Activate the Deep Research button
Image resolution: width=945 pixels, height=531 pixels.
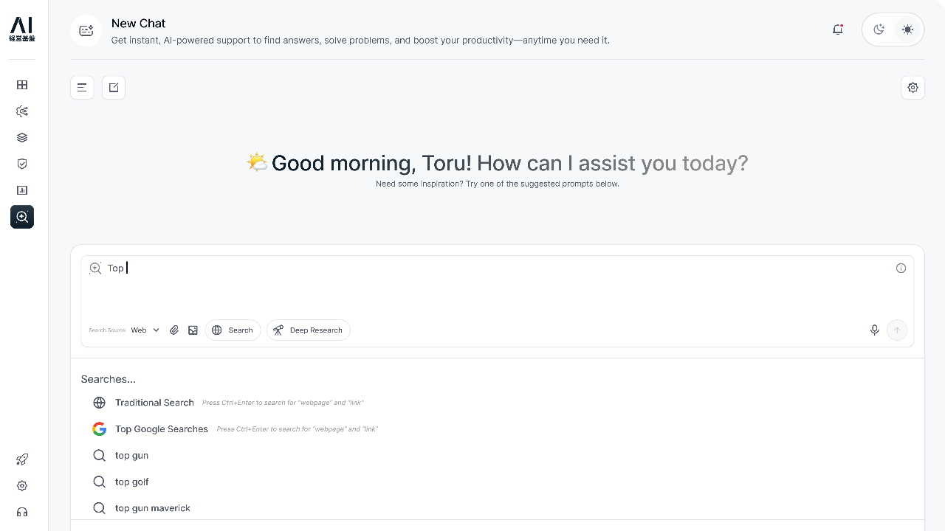309,330
